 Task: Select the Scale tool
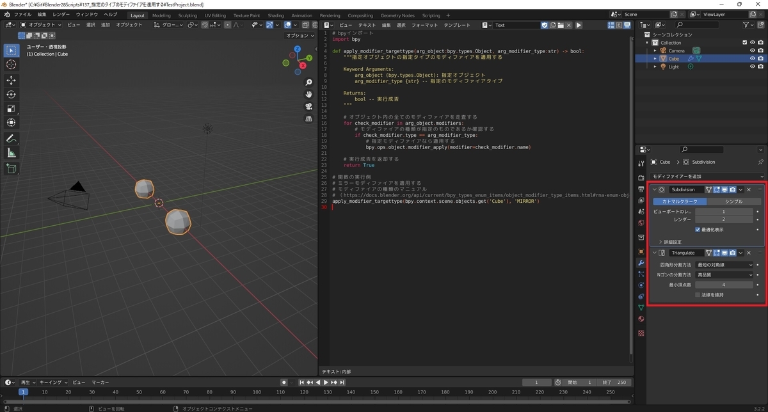pyautogui.click(x=12, y=108)
